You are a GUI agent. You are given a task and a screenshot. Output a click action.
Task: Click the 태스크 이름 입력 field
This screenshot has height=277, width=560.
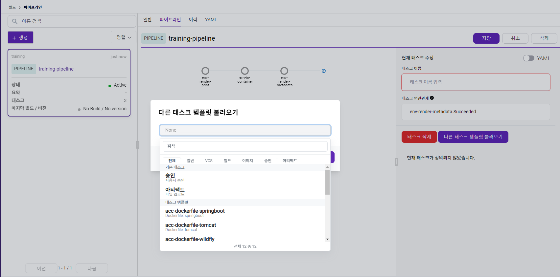point(476,82)
